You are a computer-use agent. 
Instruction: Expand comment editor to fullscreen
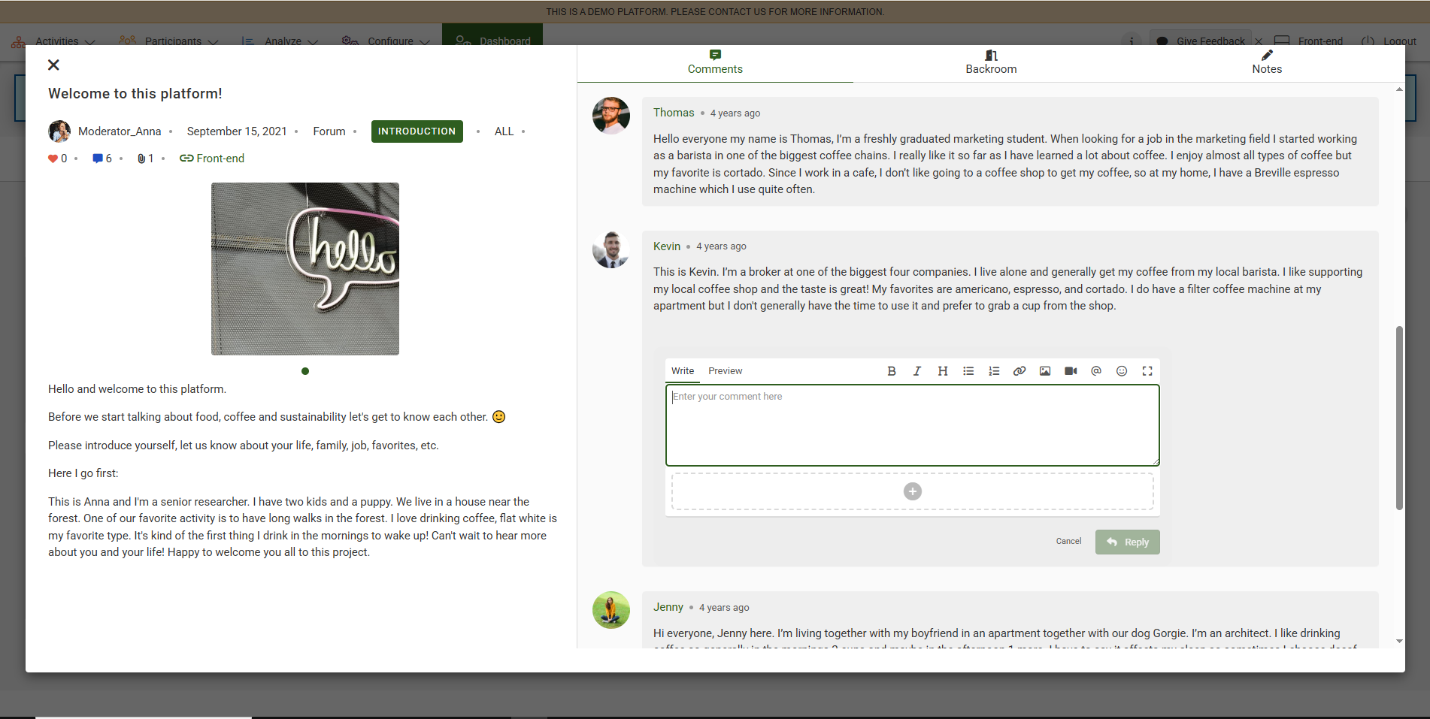point(1147,371)
